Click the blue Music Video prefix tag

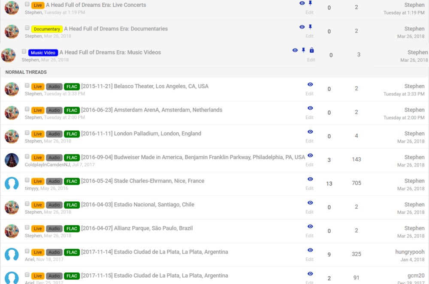(x=43, y=53)
